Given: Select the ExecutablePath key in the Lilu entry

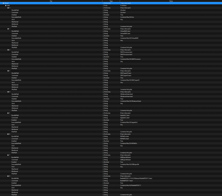Looking at the screenshot, I should [x=16, y=17].
